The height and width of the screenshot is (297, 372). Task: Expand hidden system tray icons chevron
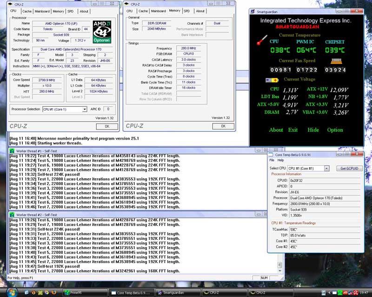tap(330, 293)
